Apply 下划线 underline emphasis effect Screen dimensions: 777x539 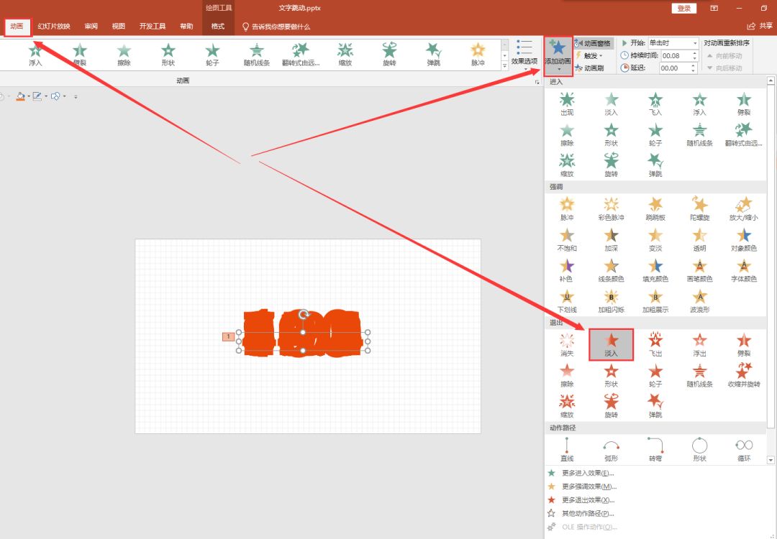pyautogui.click(x=567, y=301)
